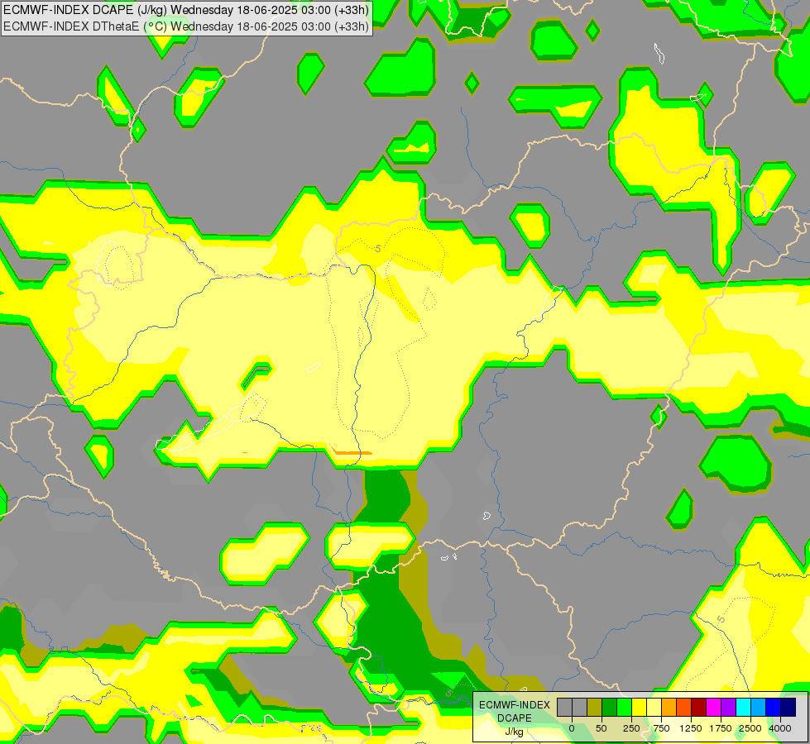Click the legend value 750
Screen dimensions: 810x744
coord(661,728)
